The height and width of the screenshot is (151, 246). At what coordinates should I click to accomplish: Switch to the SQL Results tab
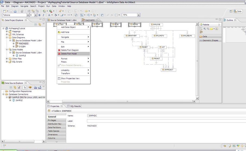coord(74,106)
